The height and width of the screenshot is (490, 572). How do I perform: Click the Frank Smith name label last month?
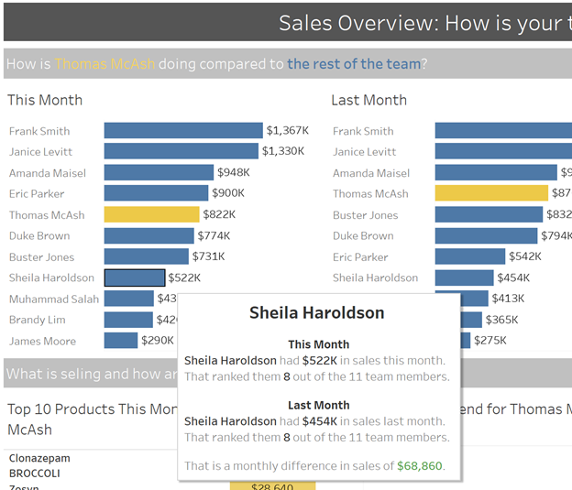tap(363, 131)
